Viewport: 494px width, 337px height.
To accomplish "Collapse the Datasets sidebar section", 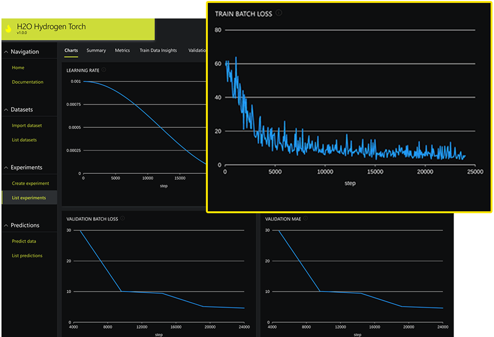I will click(6, 110).
